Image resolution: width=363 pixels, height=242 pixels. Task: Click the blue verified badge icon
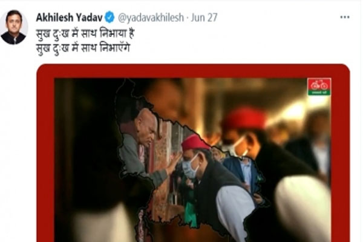(x=110, y=18)
